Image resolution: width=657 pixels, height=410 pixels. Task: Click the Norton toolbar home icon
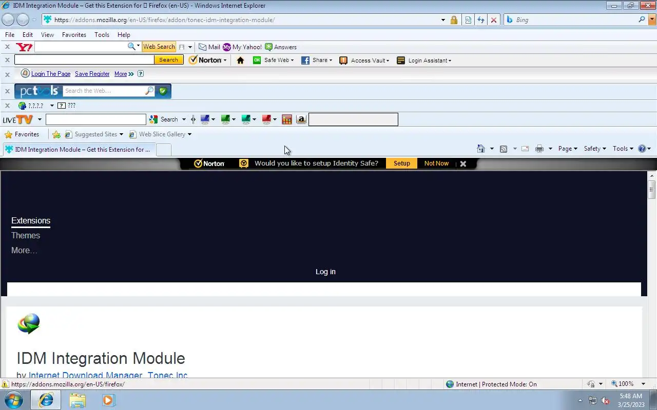pyautogui.click(x=240, y=60)
